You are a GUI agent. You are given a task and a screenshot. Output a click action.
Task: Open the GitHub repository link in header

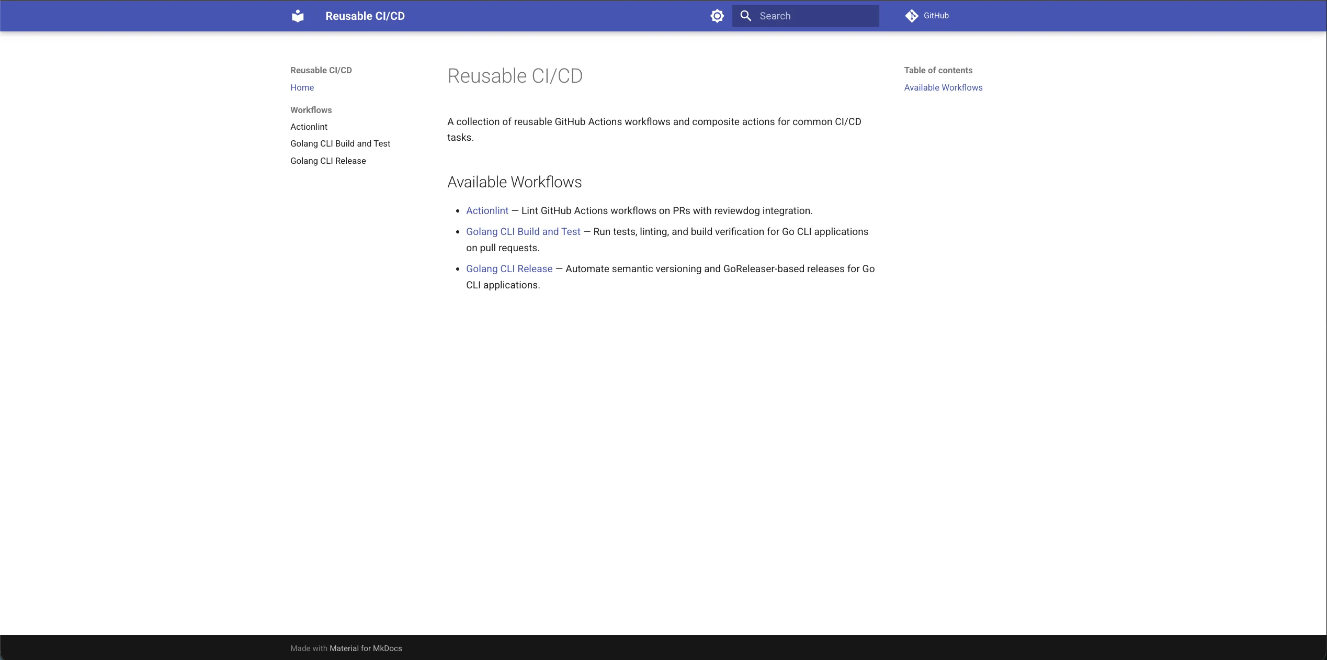(927, 16)
